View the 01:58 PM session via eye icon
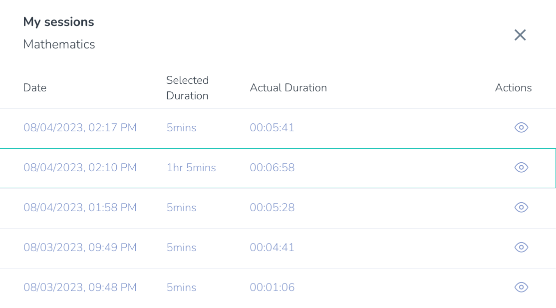 click(521, 208)
